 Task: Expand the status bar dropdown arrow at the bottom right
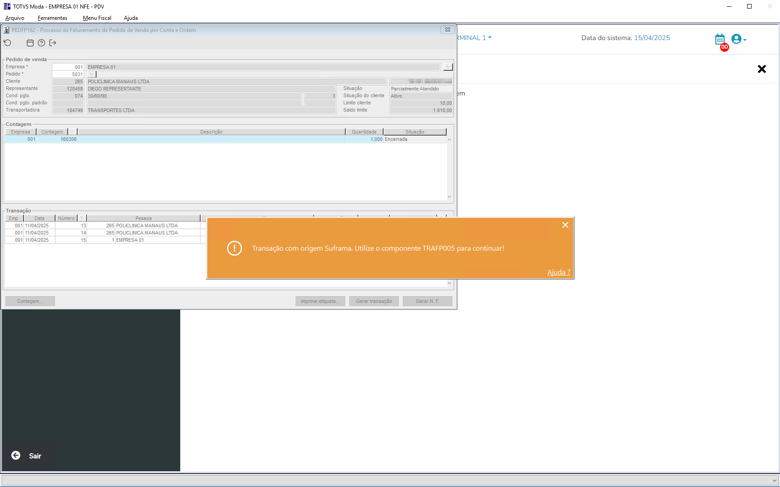pyautogui.click(x=775, y=480)
